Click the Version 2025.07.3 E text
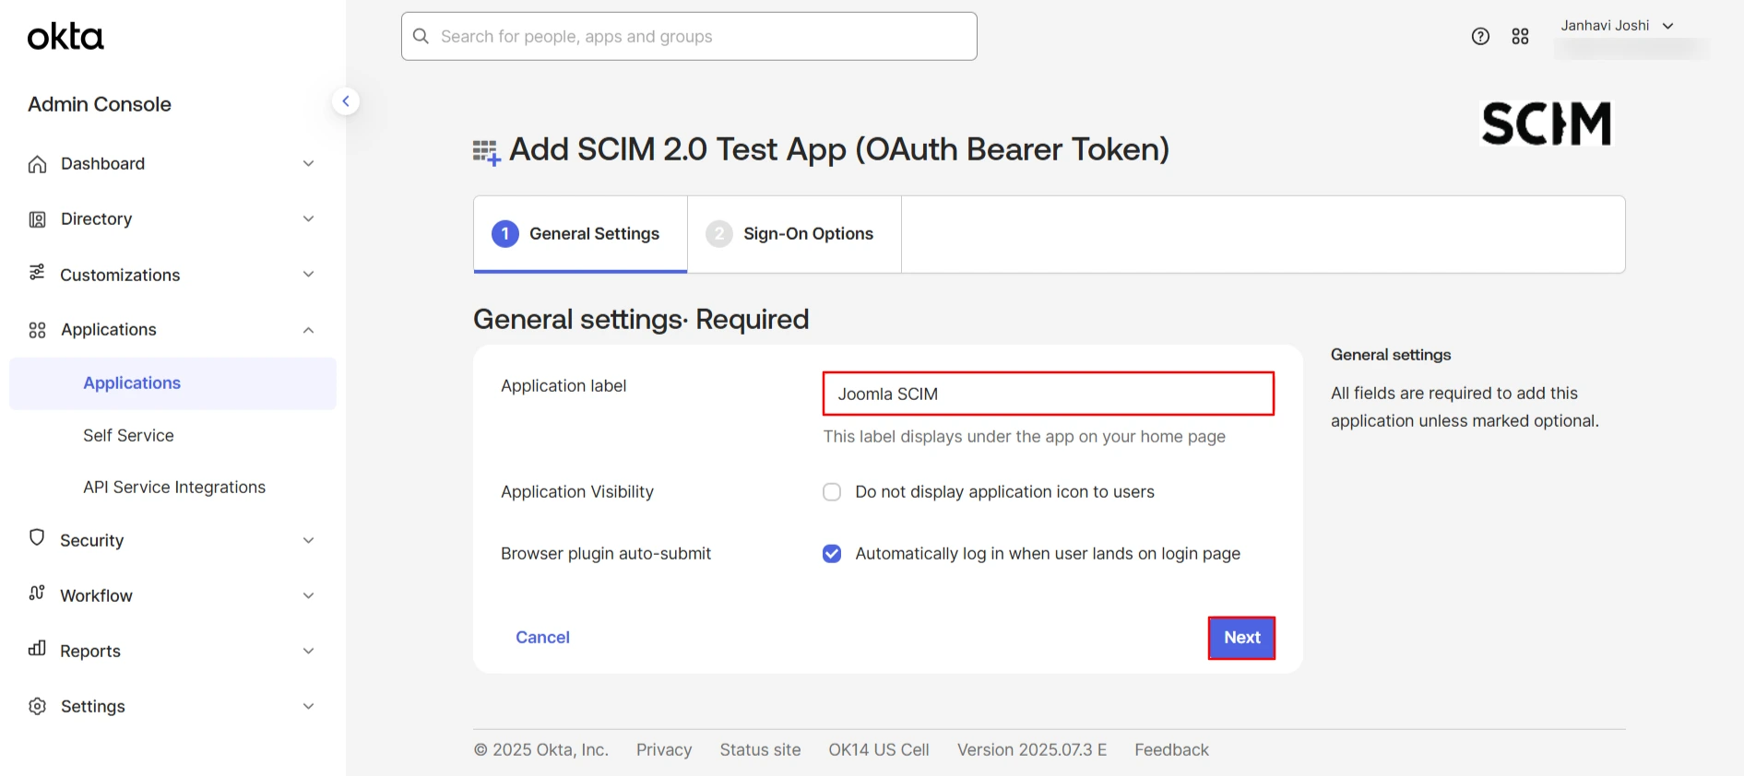This screenshot has width=1744, height=776. tap(1032, 750)
